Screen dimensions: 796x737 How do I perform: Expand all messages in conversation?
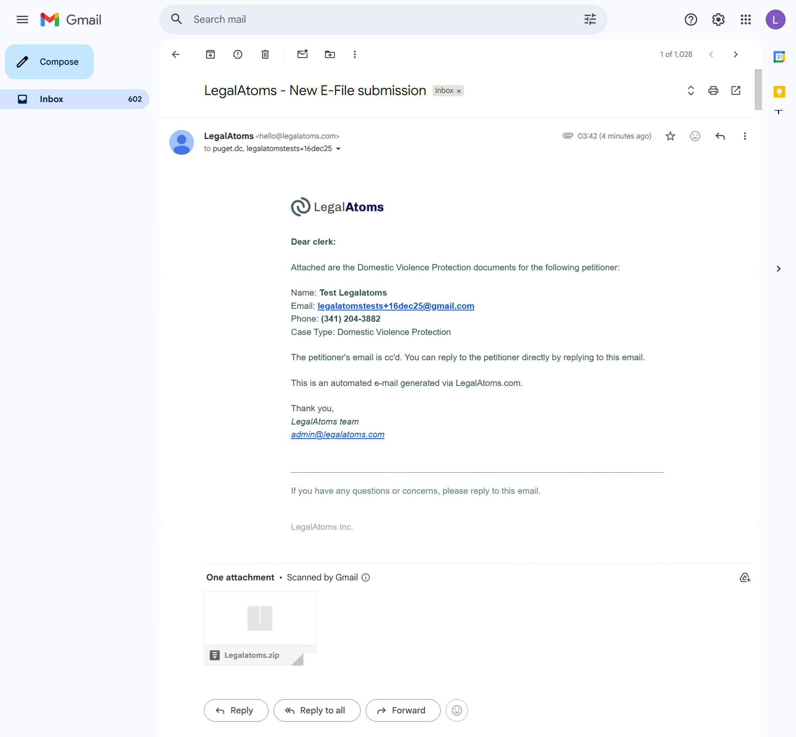click(691, 90)
